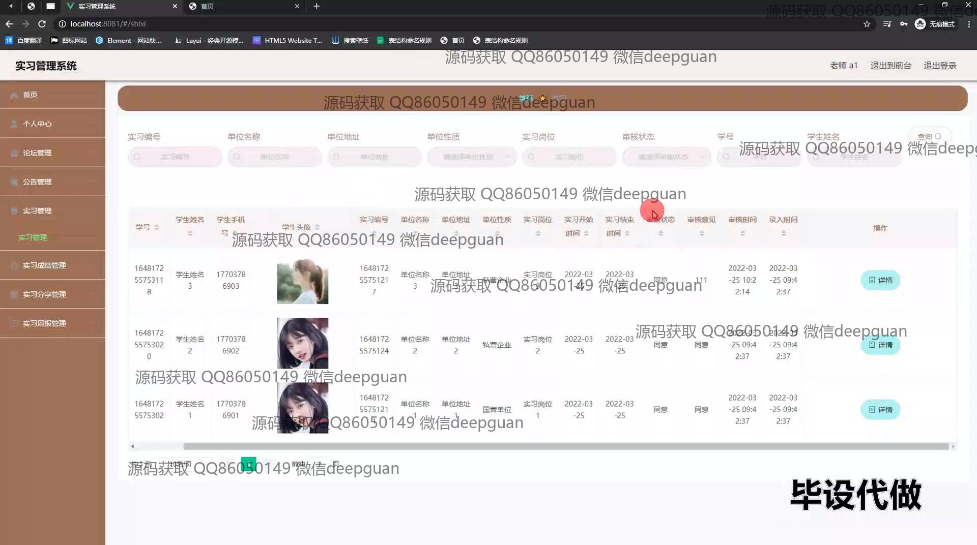The image size is (977, 545).
Task: Open 详情 for 学生姓名2 row
Action: click(x=880, y=345)
